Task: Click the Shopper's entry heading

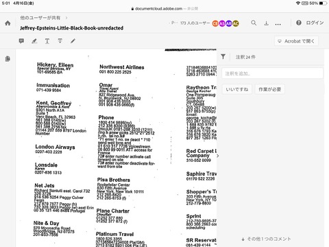Action: click(202, 191)
